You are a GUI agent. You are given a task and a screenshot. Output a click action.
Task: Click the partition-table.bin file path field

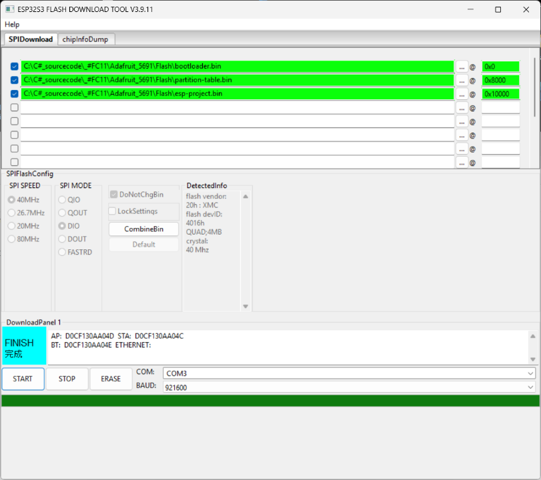click(x=237, y=80)
